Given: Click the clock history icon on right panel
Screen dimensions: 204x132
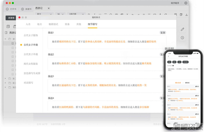Looking at the screenshot, I should 182,38.
